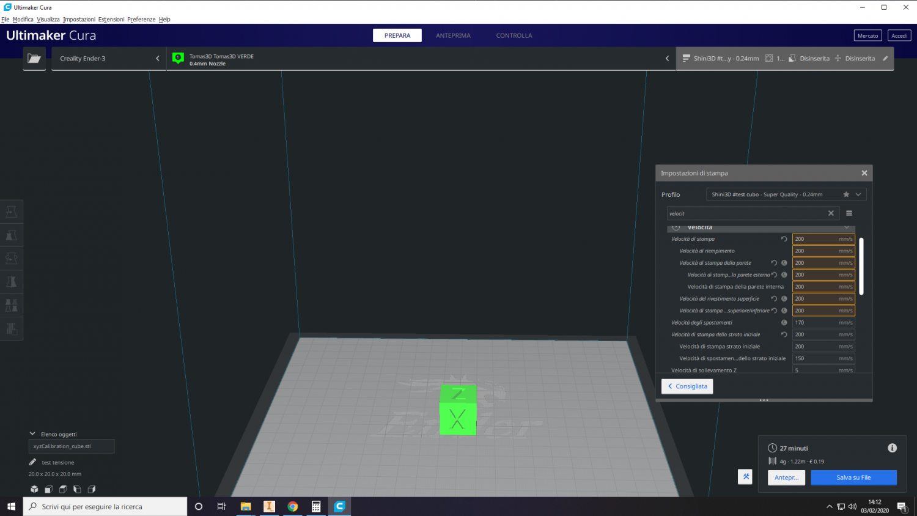Select the Move tool in left toolbar
The image size is (917, 516).
12,212
